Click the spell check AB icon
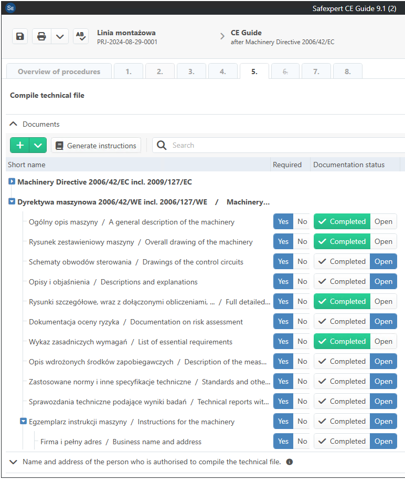Viewport: 405px width, 480px height. point(80,36)
